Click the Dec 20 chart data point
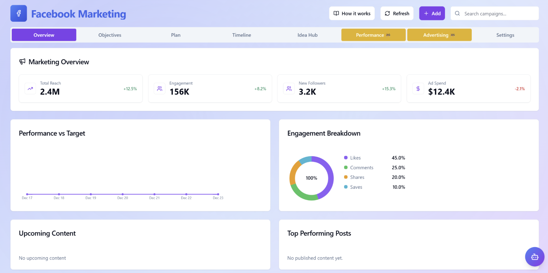548x273 pixels. click(x=123, y=194)
